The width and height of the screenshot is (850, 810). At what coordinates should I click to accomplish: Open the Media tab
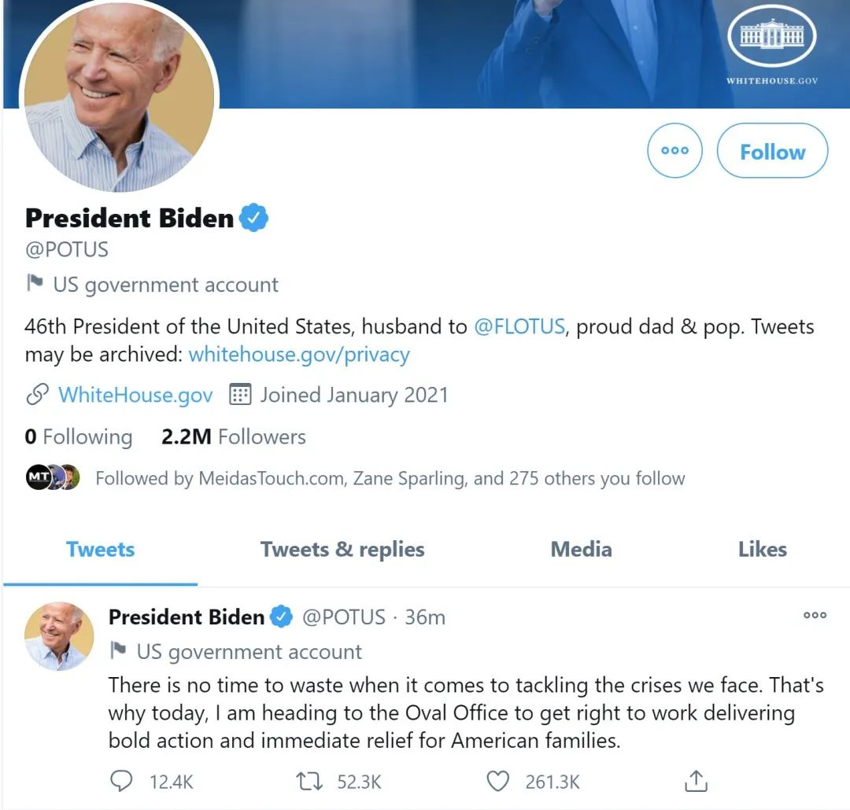pyautogui.click(x=581, y=549)
